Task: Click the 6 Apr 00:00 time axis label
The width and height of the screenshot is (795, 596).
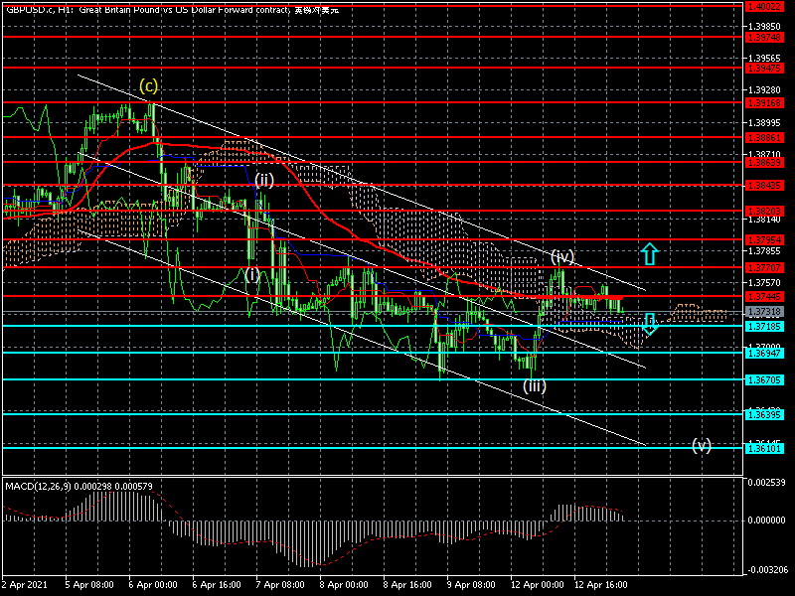Action: pyautogui.click(x=153, y=585)
